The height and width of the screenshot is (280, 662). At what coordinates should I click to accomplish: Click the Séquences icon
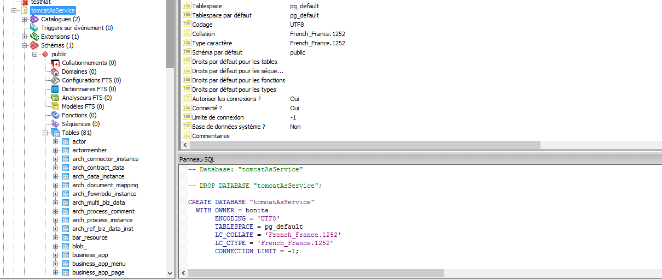55,124
